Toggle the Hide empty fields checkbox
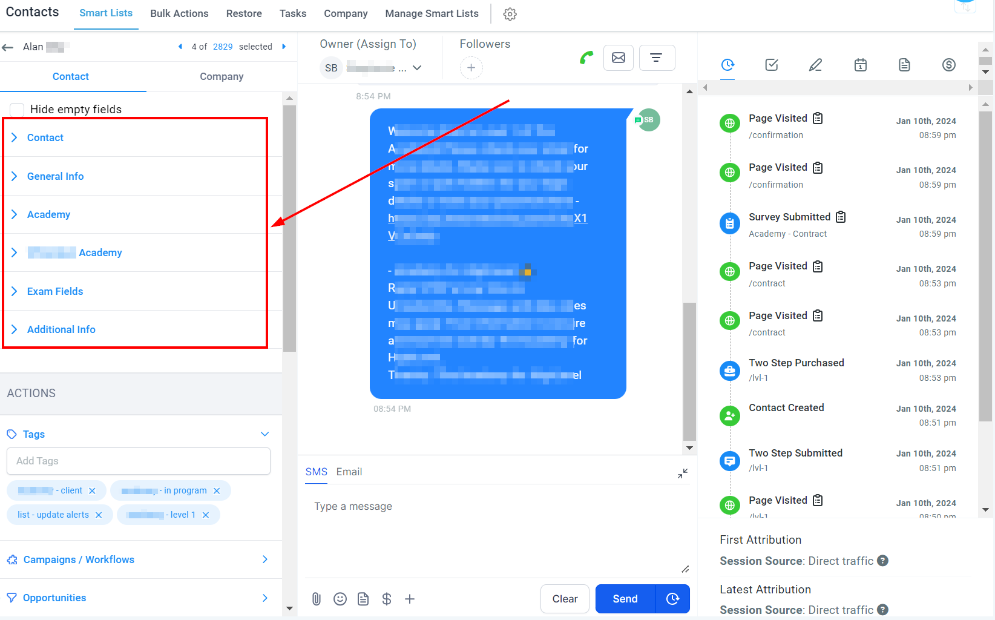The image size is (995, 620). [x=17, y=110]
